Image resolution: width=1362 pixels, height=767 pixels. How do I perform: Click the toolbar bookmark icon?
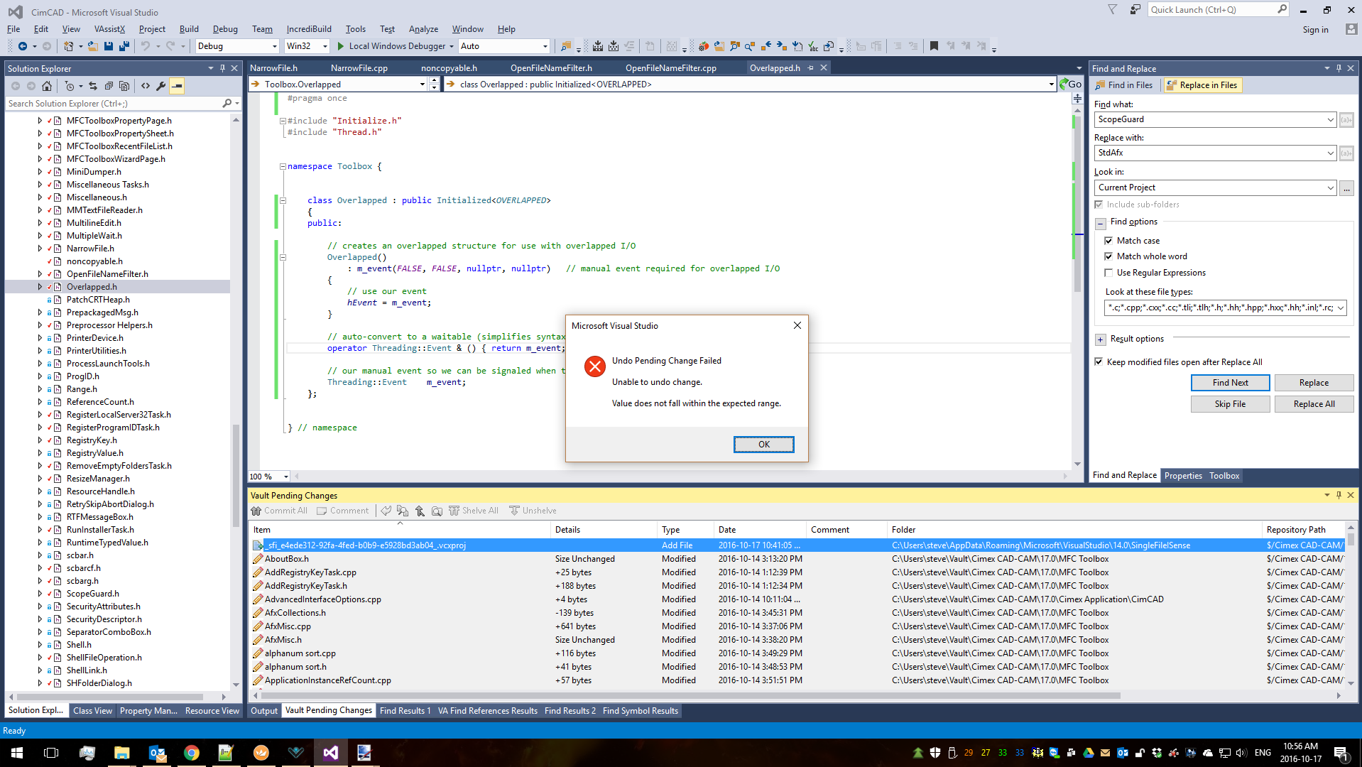[934, 46]
